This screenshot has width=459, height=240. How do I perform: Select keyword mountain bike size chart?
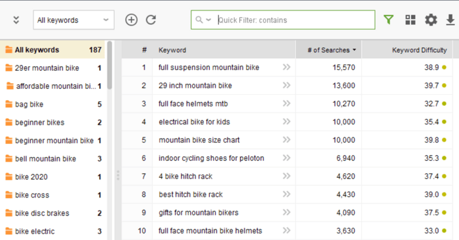199,140
